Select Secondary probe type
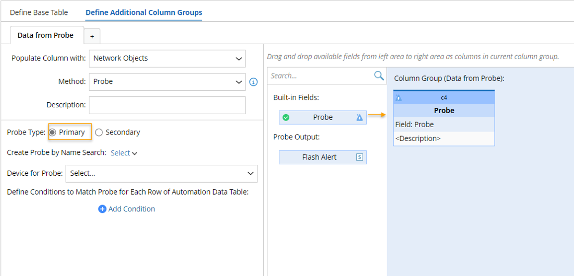The image size is (574, 276). pos(99,133)
